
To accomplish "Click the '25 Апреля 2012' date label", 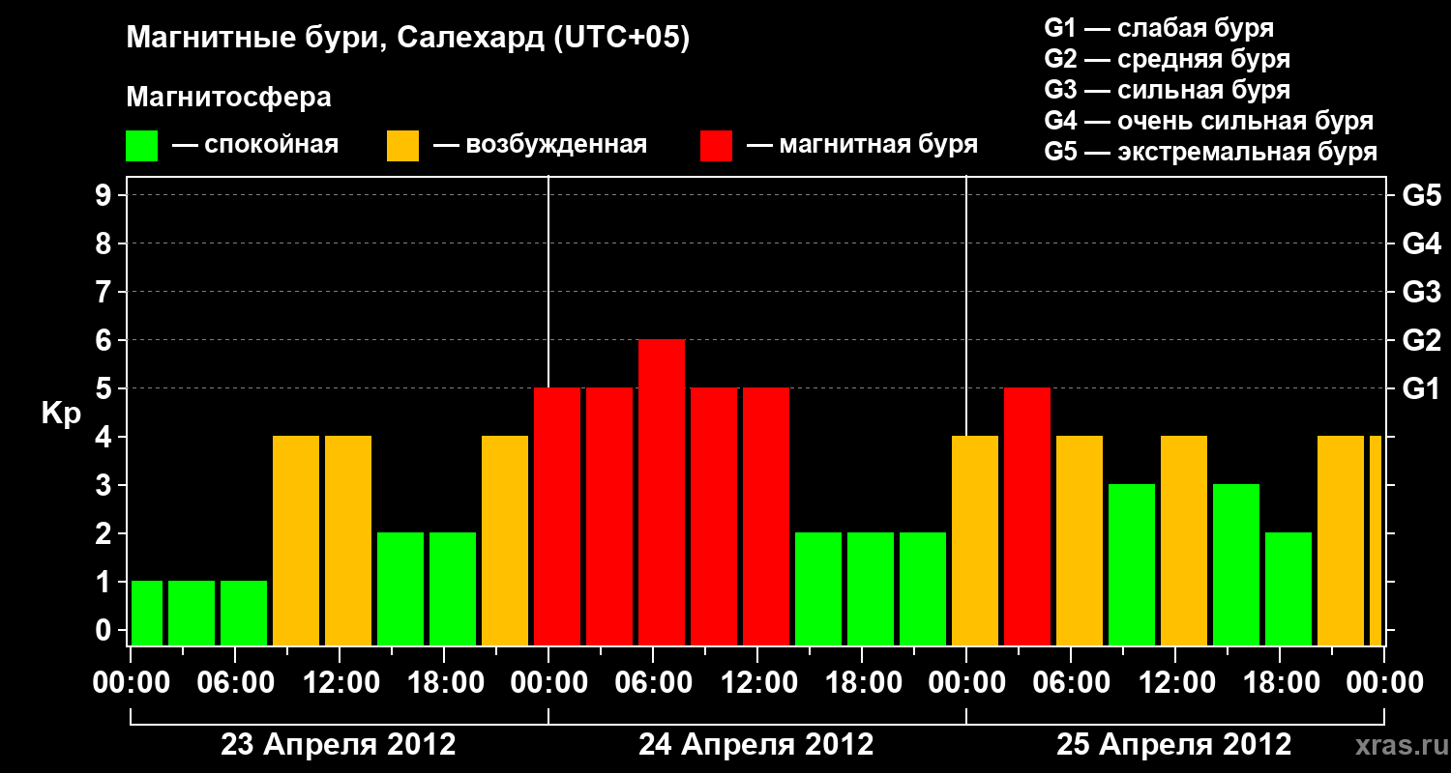I will pyautogui.click(x=1174, y=745).
